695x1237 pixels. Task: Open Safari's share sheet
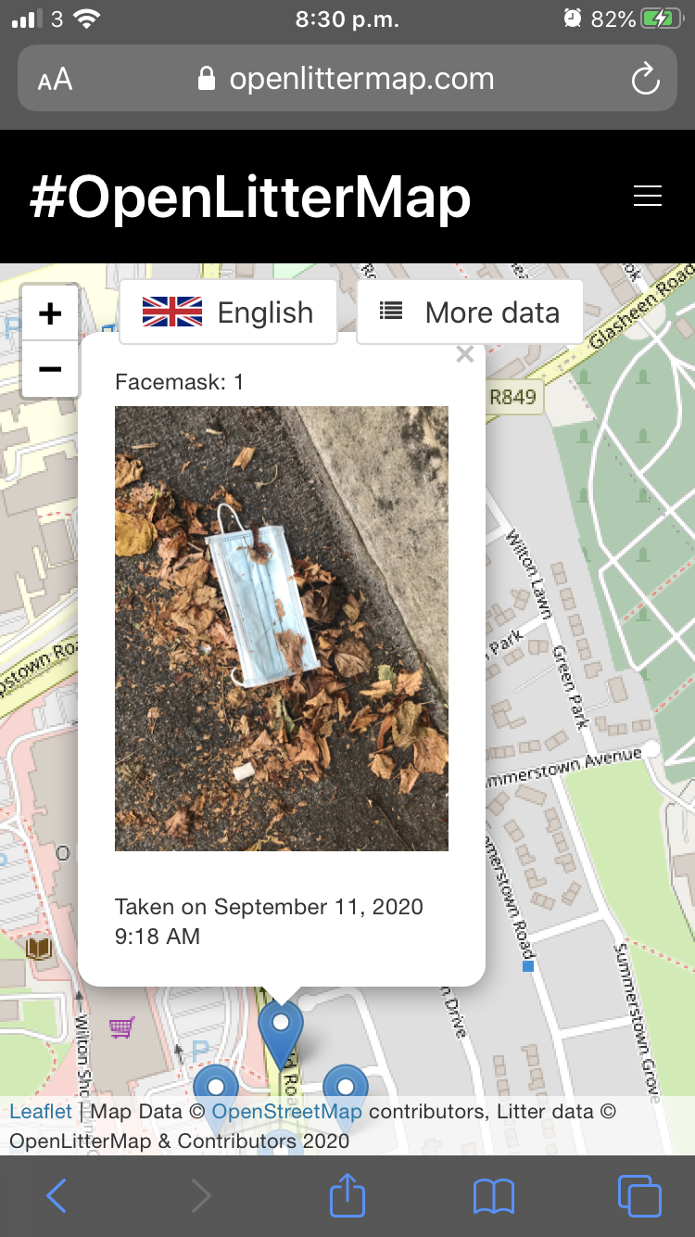point(347,1196)
